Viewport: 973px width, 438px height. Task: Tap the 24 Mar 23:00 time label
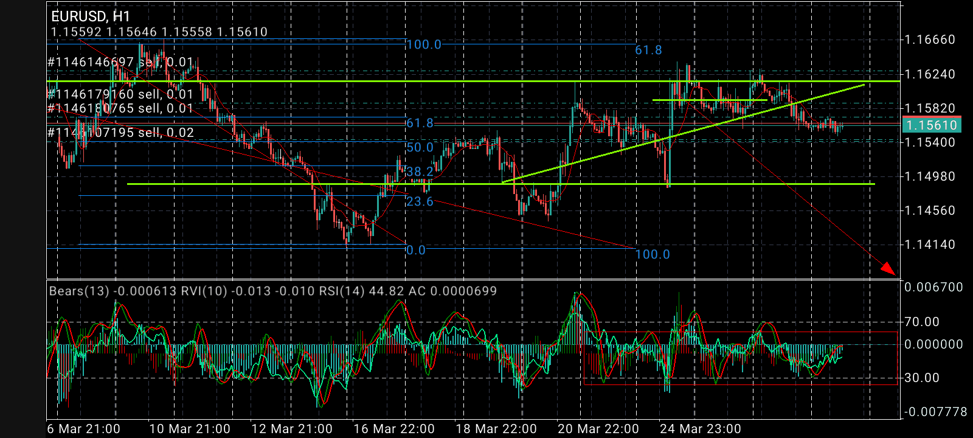(701, 429)
